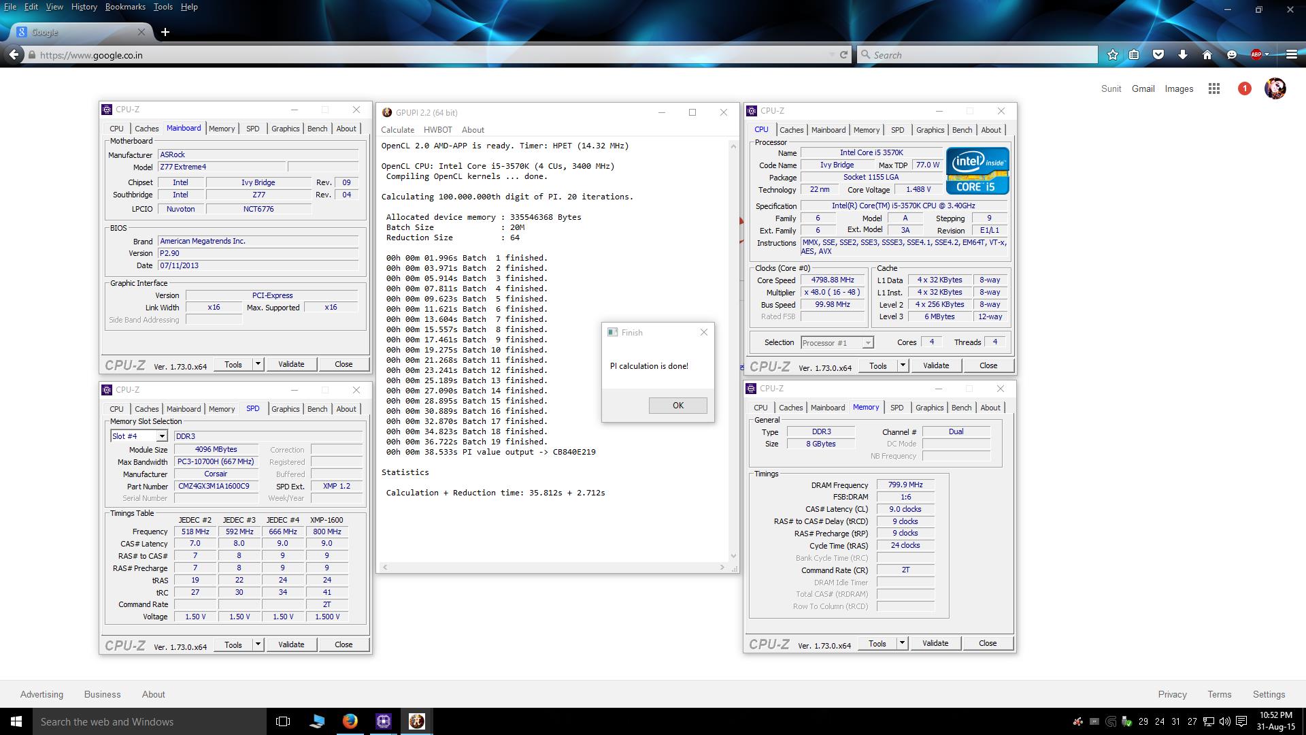1306x735 pixels.
Task: Open the action center notifications icon
Action: 1241,721
